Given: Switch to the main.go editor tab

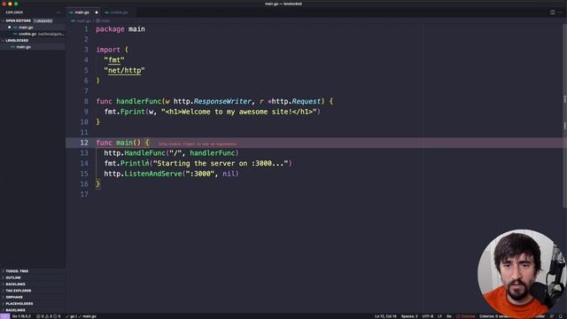Looking at the screenshot, I should 82,12.
